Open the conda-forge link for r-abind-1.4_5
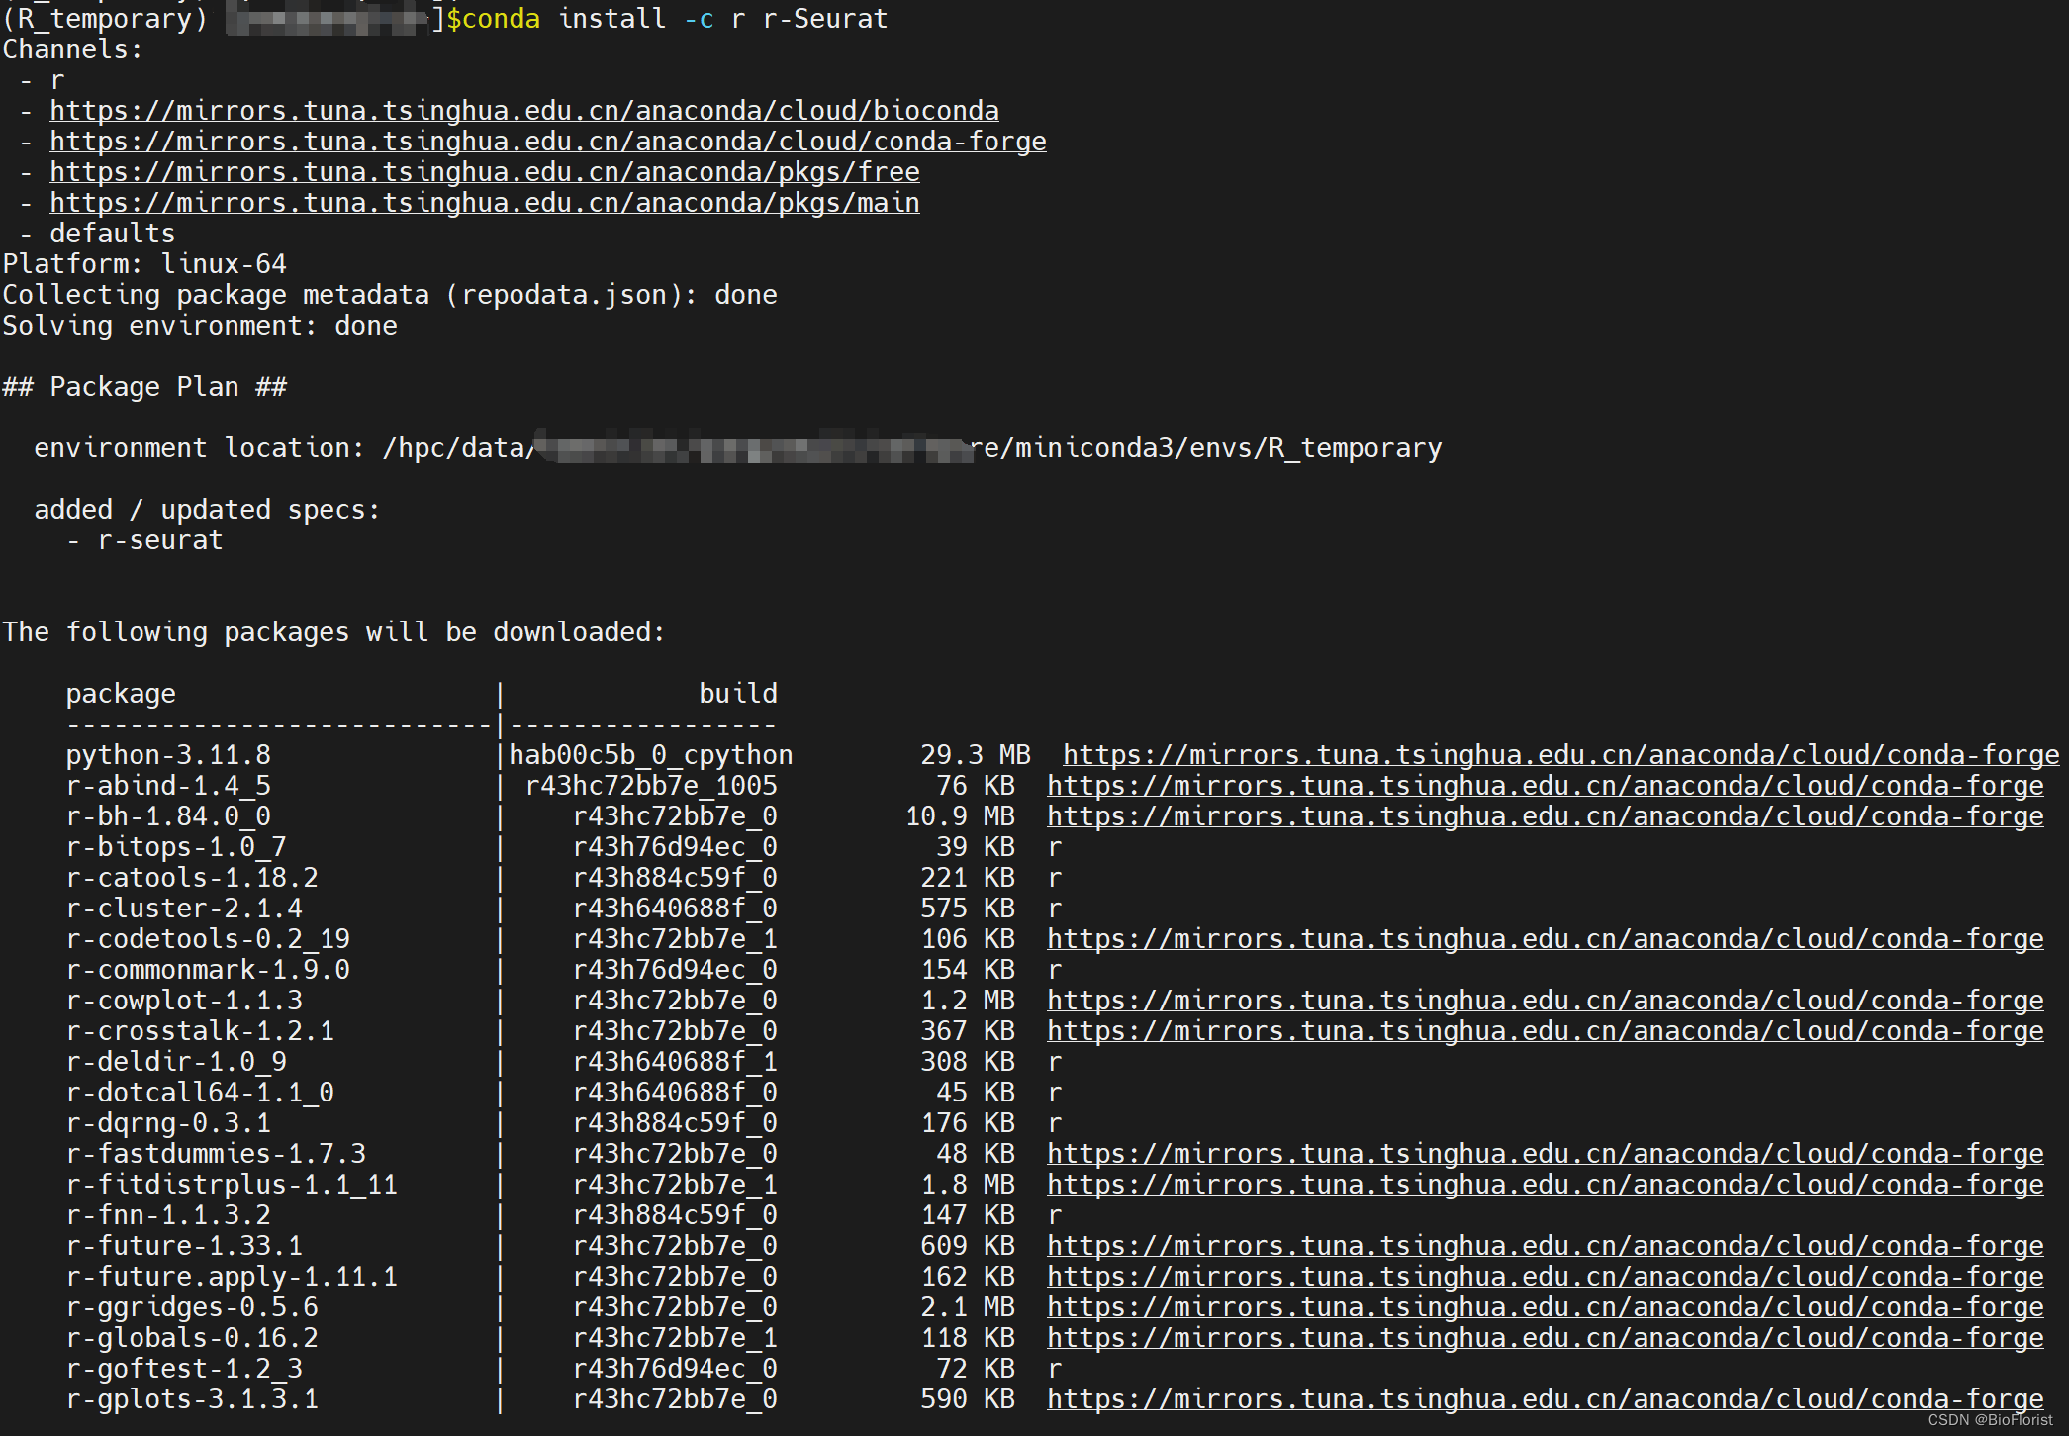Image resolution: width=2069 pixels, height=1436 pixels. click(1545, 785)
